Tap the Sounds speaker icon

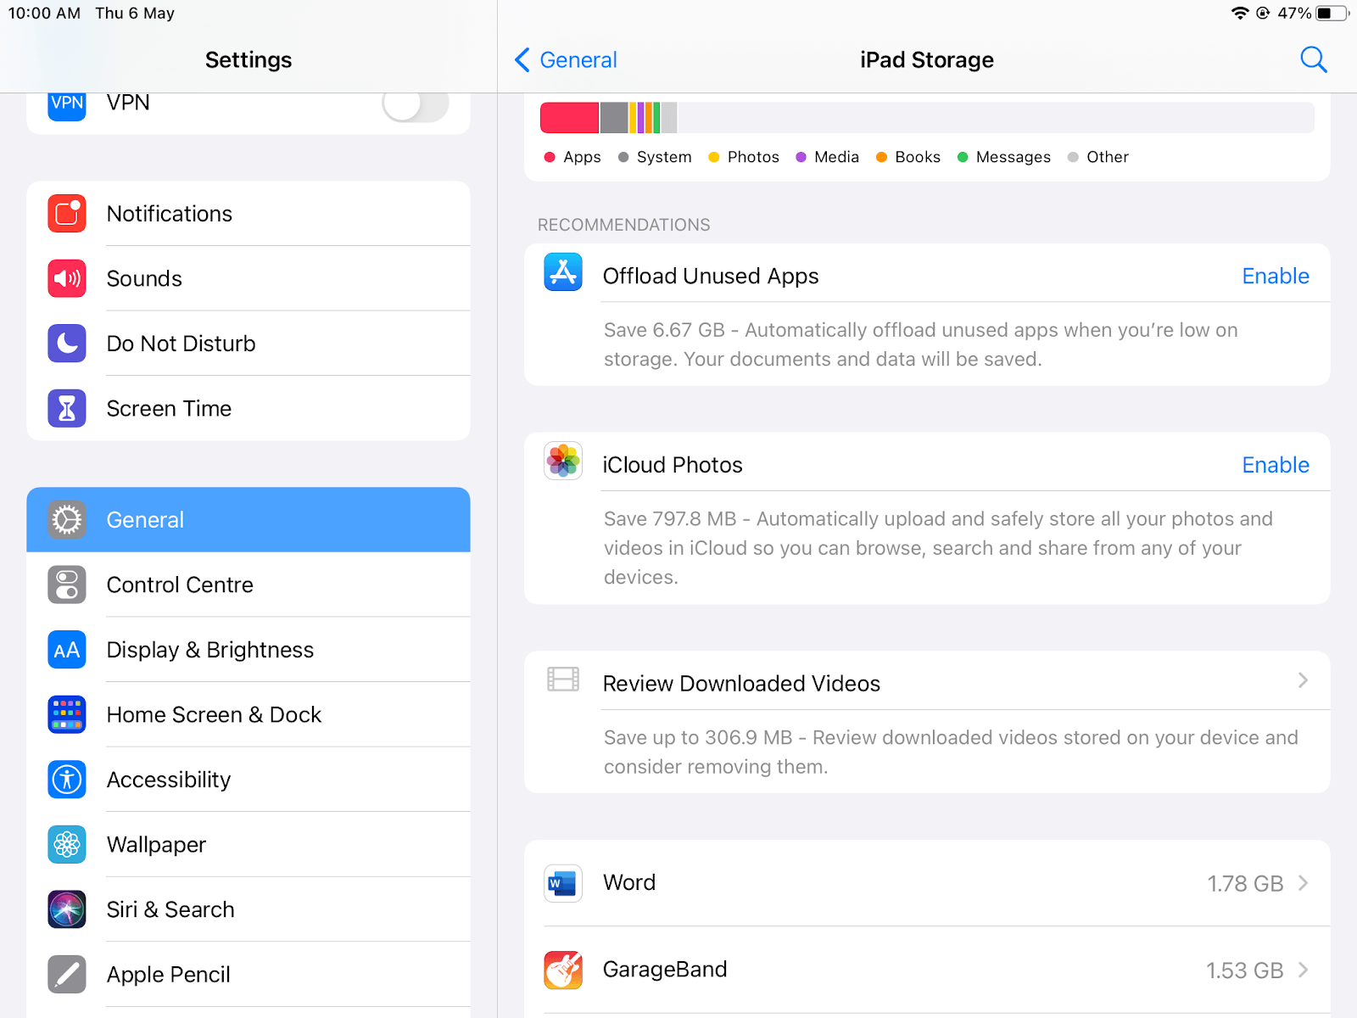(x=67, y=278)
